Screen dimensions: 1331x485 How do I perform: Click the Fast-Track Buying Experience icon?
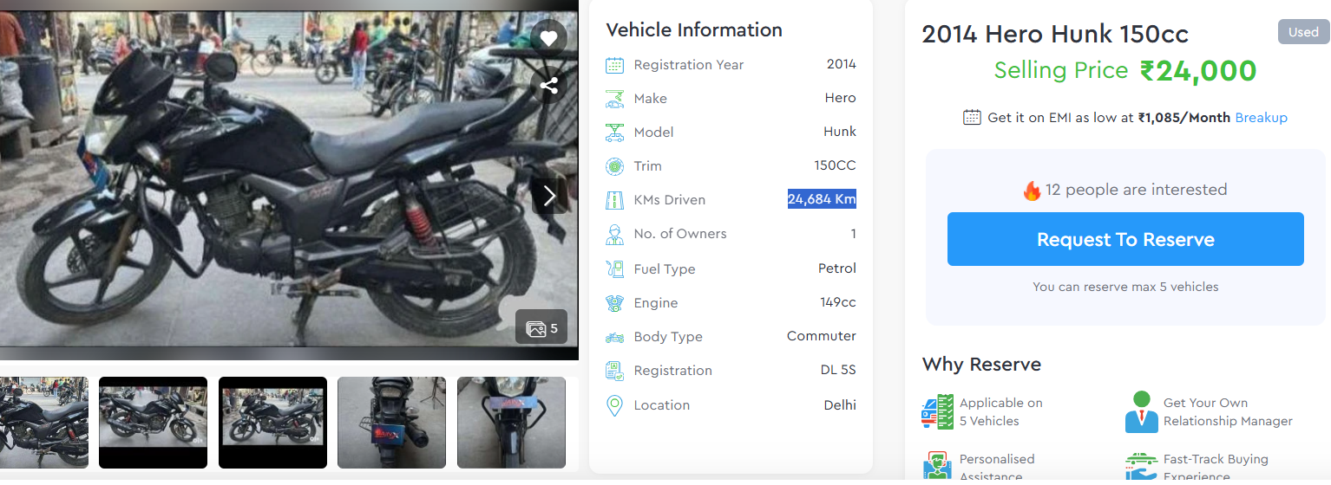[1142, 465]
